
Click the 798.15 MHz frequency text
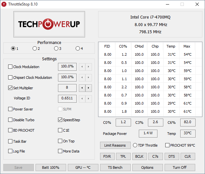(150, 32)
